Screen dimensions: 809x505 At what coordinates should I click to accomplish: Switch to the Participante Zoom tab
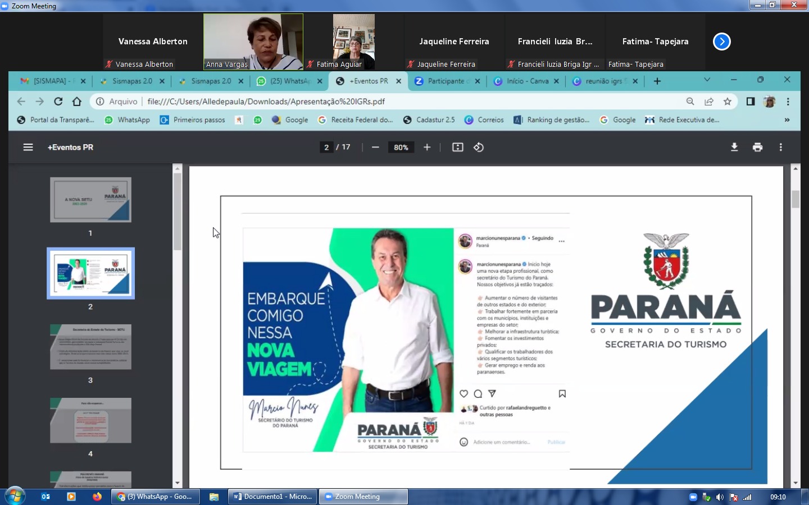coord(447,81)
